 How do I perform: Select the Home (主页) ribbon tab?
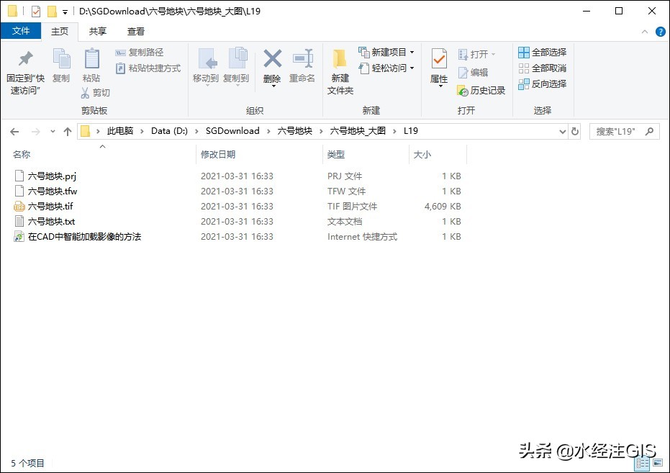click(60, 31)
